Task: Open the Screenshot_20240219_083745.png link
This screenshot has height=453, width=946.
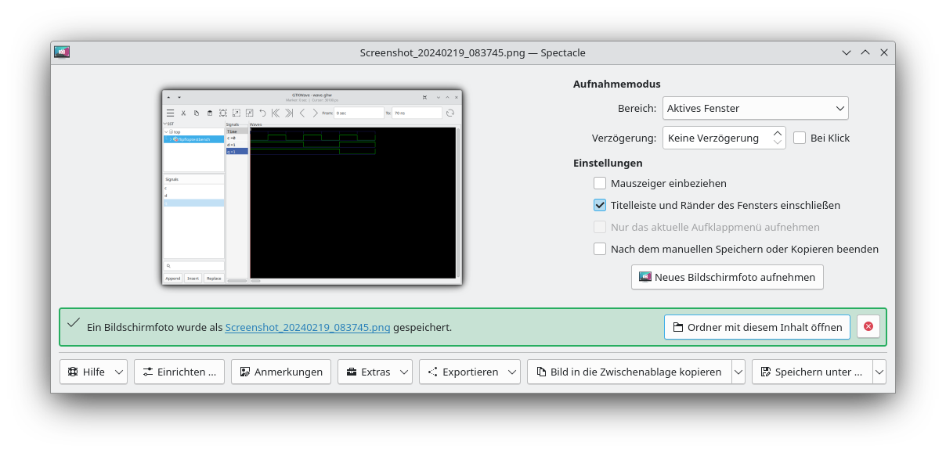Action: point(307,327)
